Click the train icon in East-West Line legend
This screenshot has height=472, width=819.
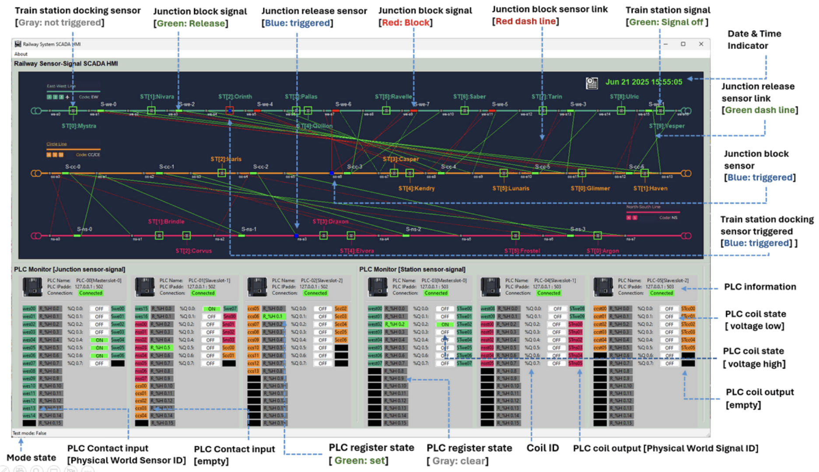67,97
